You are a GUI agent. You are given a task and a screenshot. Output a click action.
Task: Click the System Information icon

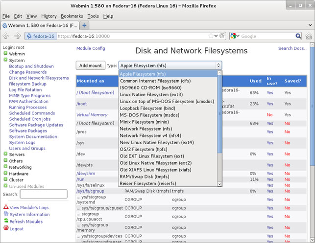click(6, 214)
